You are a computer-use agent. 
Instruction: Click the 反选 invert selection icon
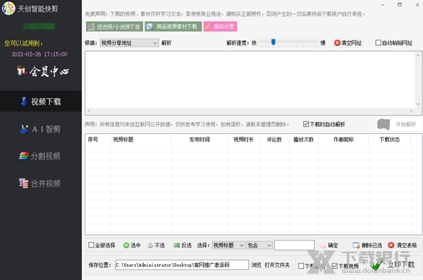(176, 245)
